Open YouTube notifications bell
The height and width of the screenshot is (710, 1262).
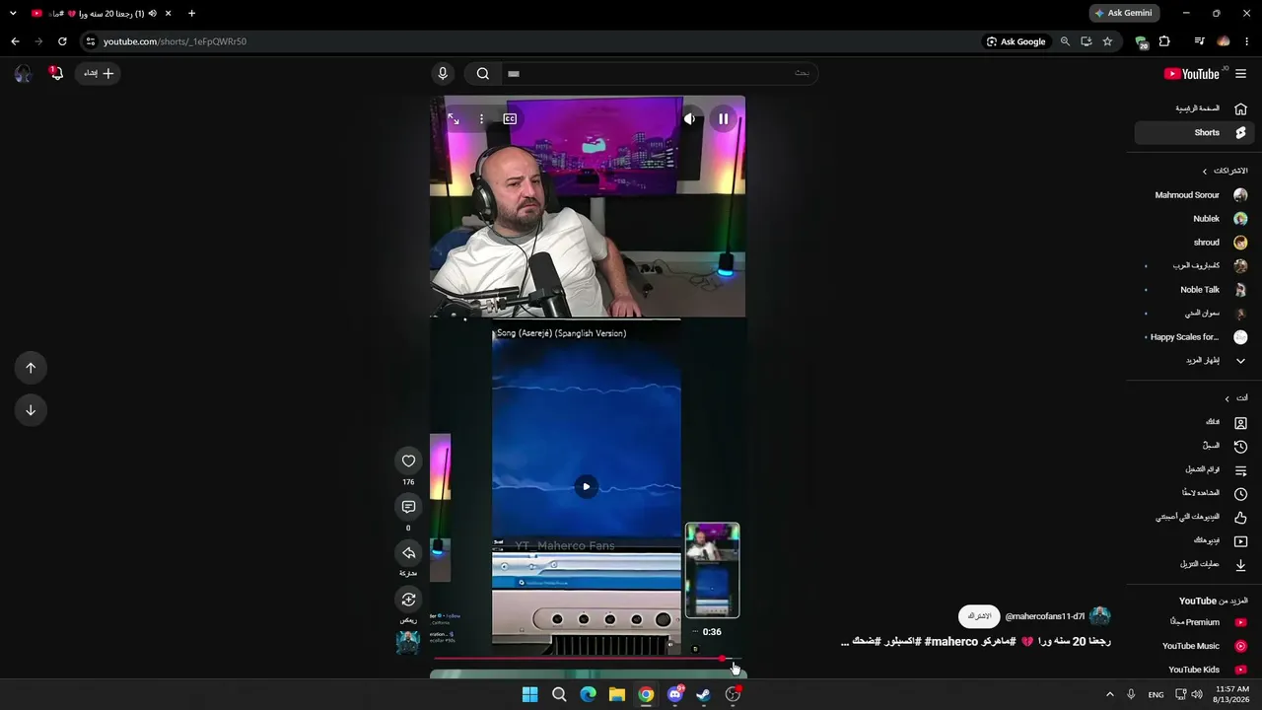tap(56, 73)
